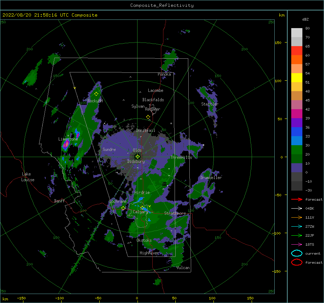The width and height of the screenshot is (324, 303).
Task: Select the light gray 80 dBZ swatch
Action: tap(297, 32)
